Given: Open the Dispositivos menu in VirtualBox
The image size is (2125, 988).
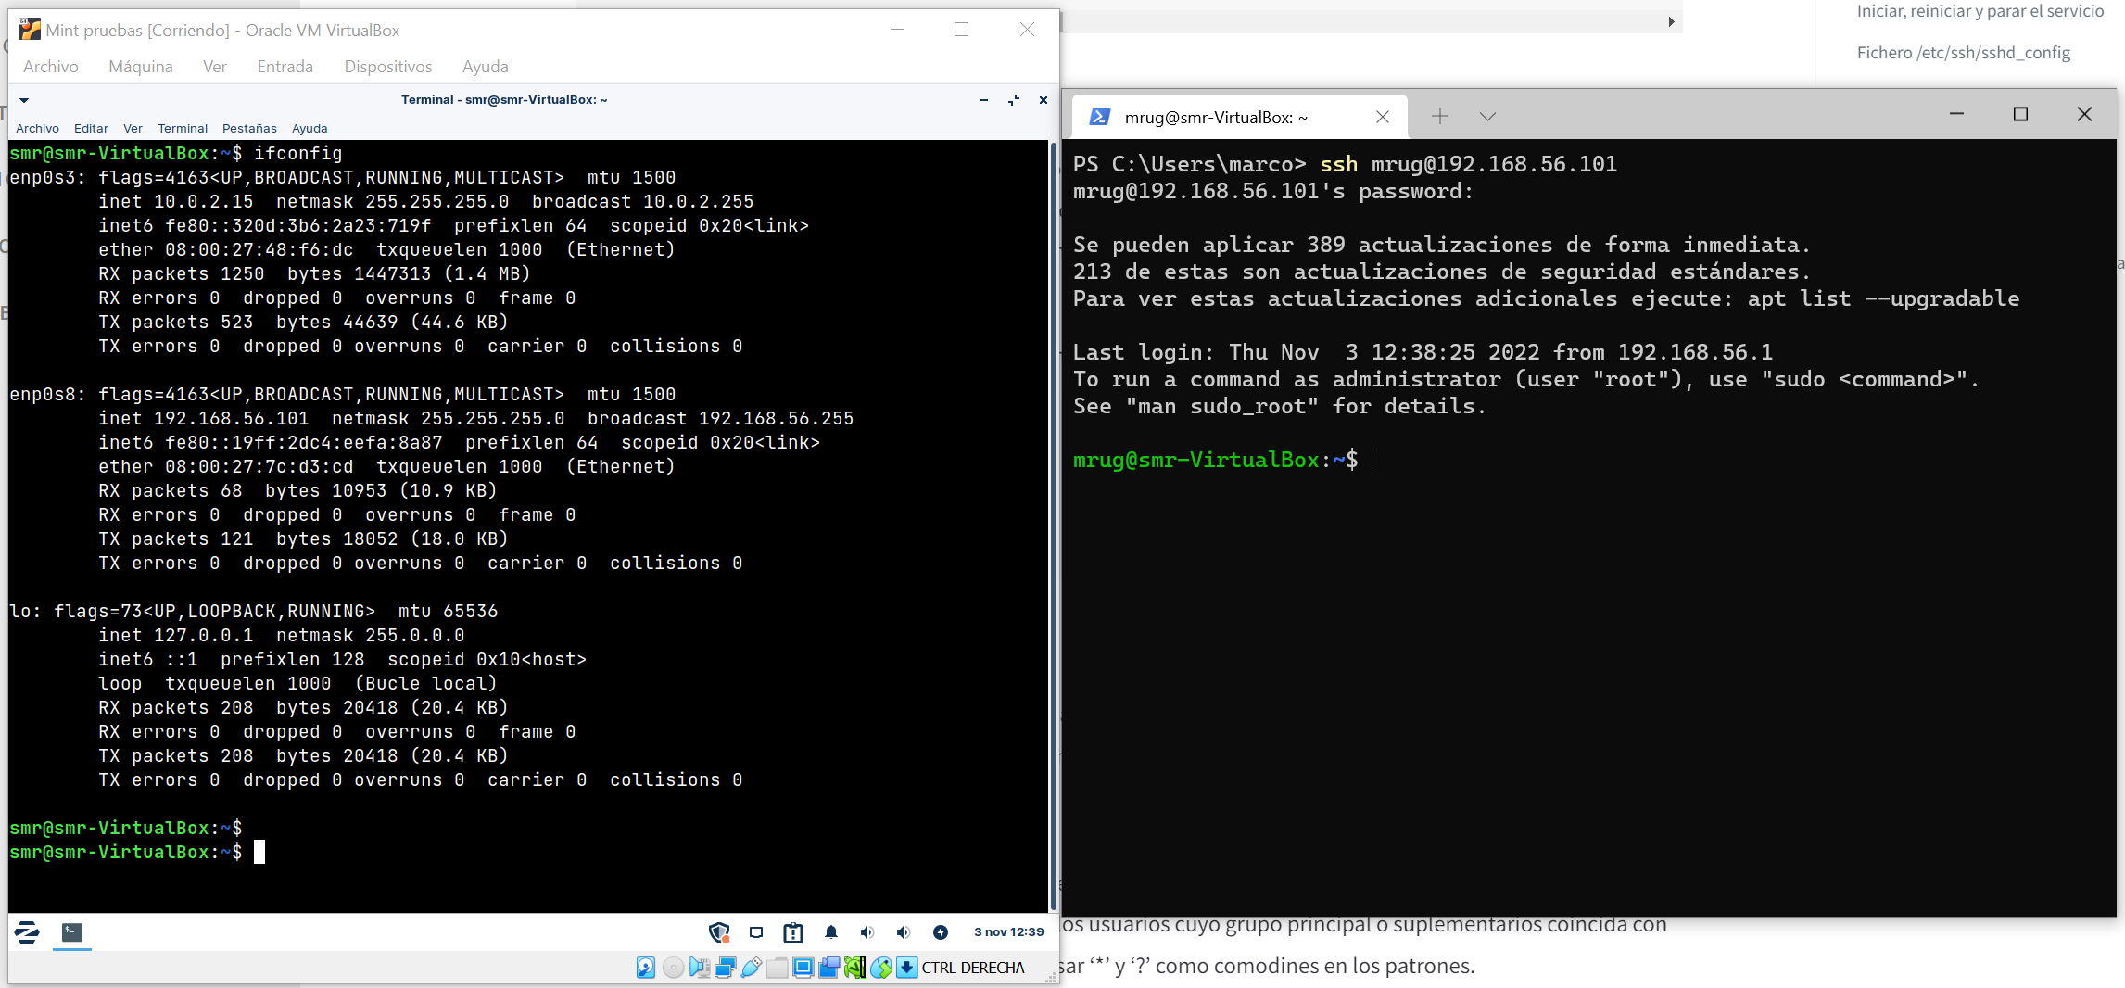Looking at the screenshot, I should point(387,67).
